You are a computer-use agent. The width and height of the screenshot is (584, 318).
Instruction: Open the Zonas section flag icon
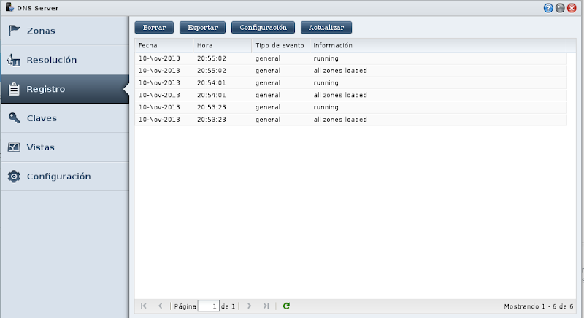click(14, 31)
